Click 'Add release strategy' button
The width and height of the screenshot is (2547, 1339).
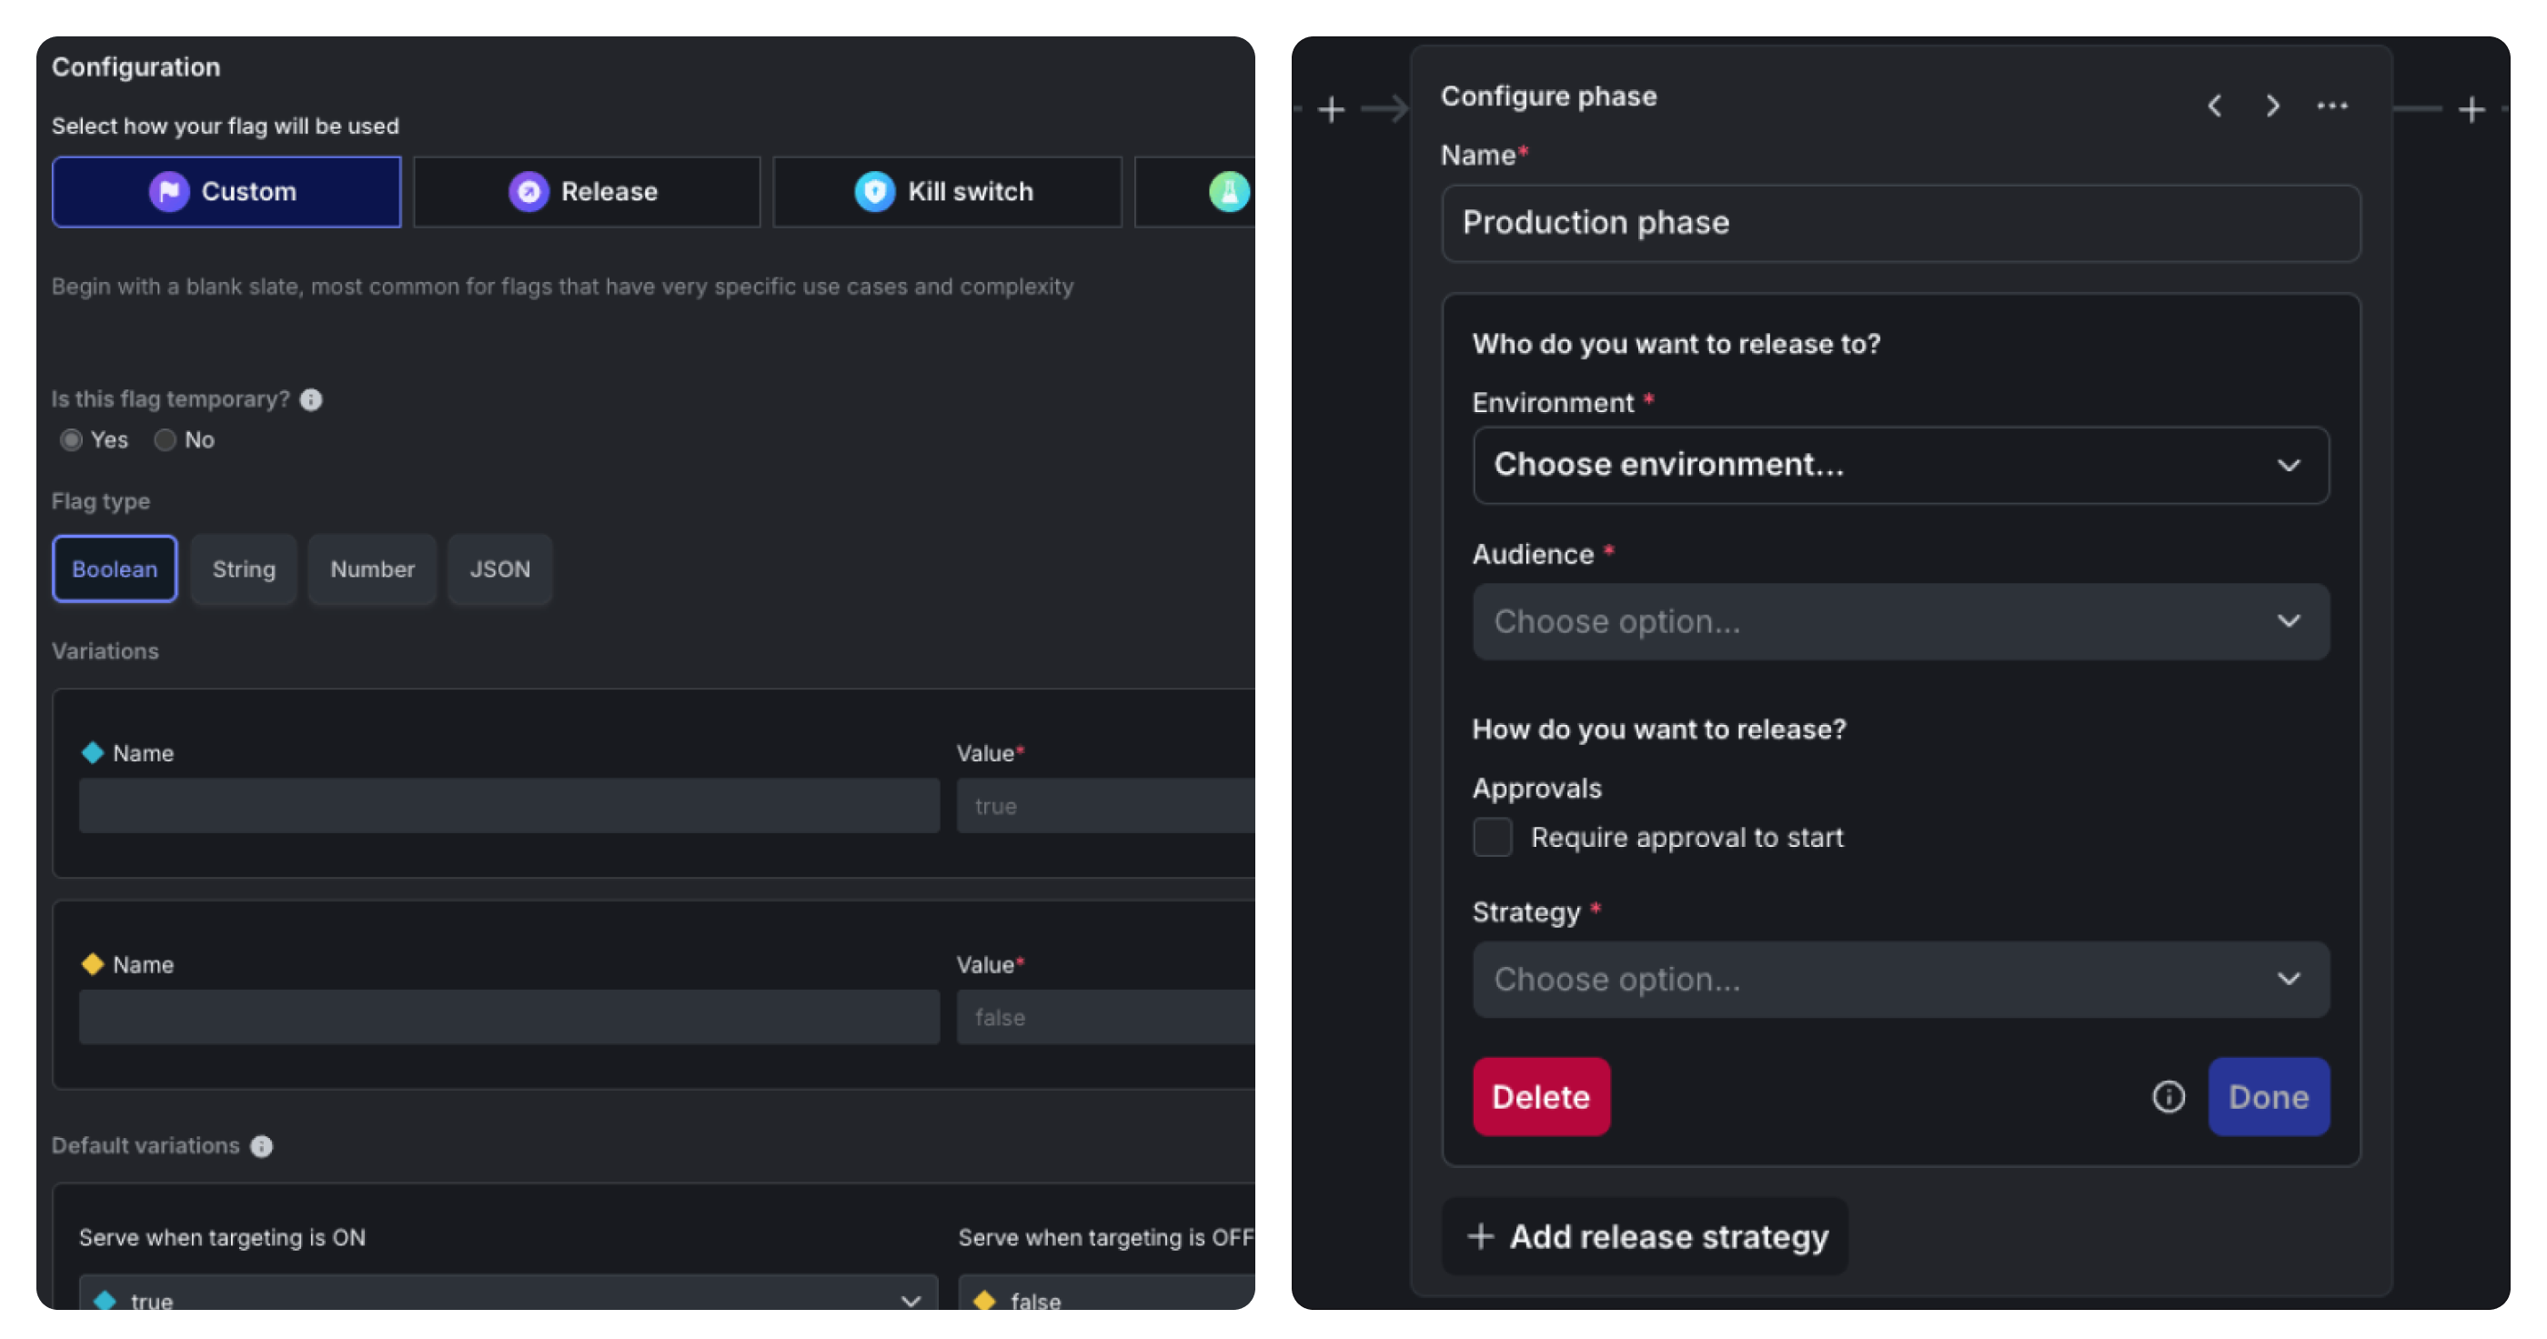pos(1646,1237)
